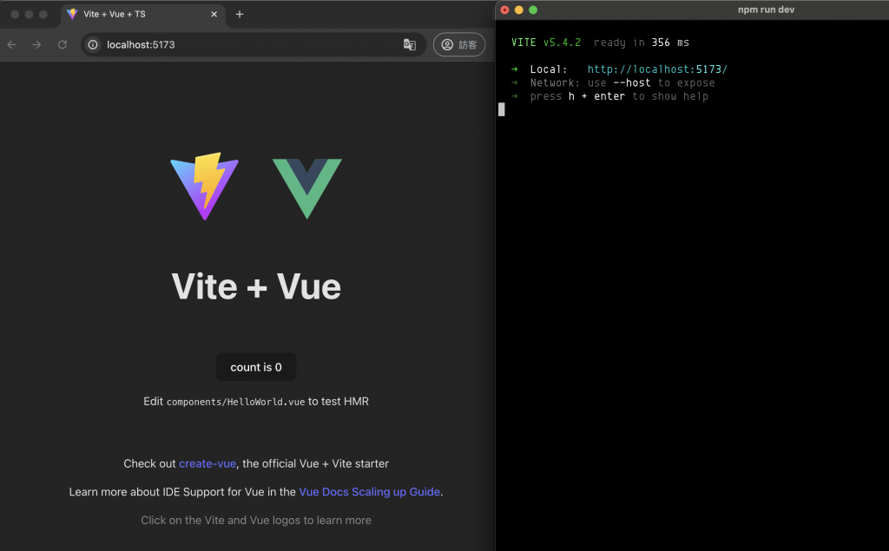Close the npm run dev terminal window
This screenshot has height=551, width=889.
[x=504, y=10]
